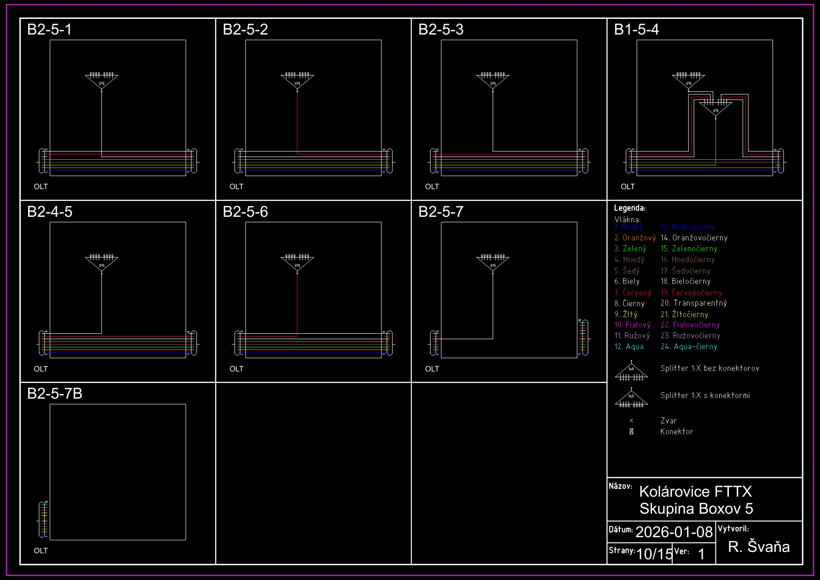
Task: Click the right cable connector in B2-5-7
Action: tap(583, 337)
